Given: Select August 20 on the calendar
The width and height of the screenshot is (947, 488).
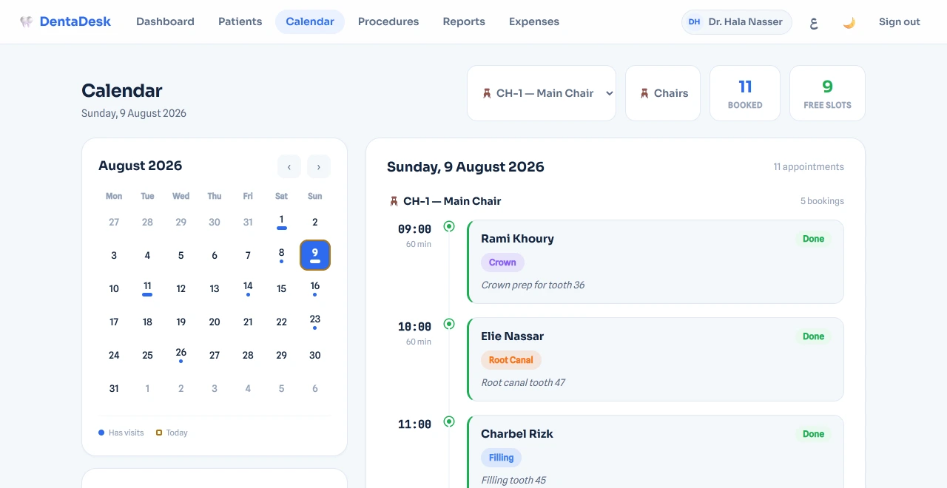Looking at the screenshot, I should point(215,322).
